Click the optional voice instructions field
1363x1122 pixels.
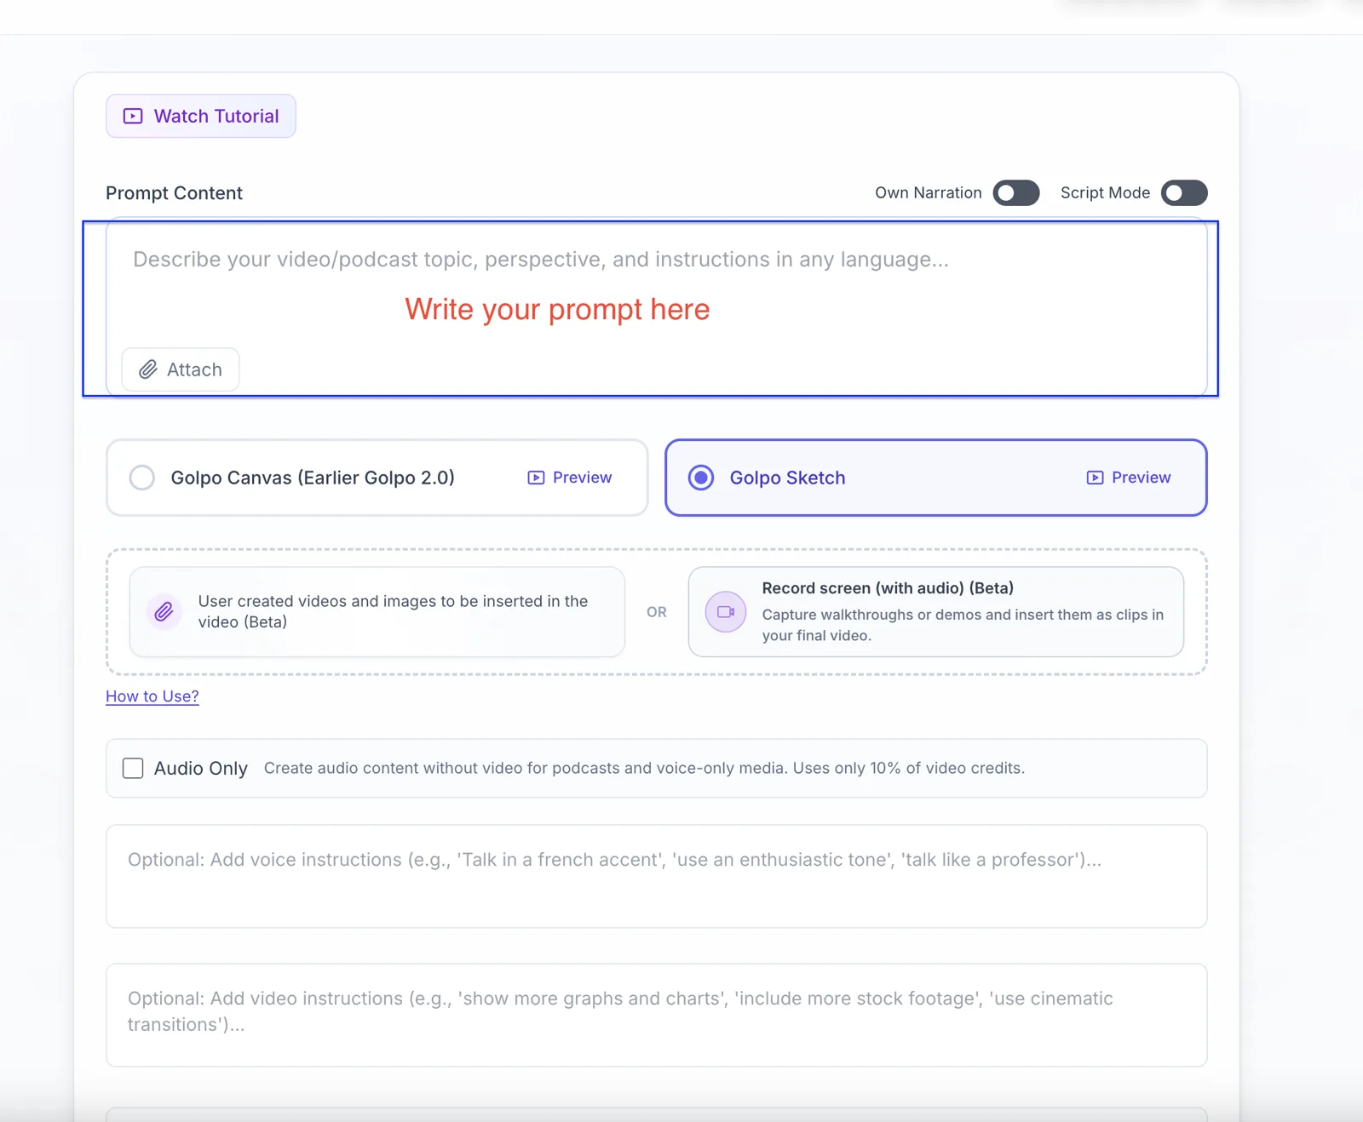tap(656, 876)
